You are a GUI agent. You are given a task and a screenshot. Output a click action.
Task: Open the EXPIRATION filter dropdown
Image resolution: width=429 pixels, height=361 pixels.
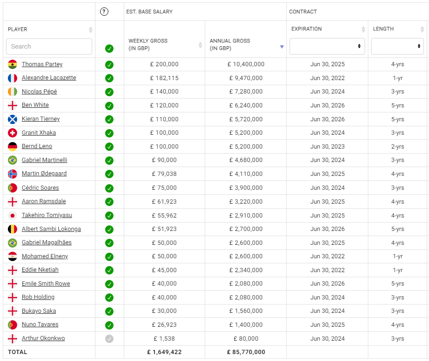[327, 46]
